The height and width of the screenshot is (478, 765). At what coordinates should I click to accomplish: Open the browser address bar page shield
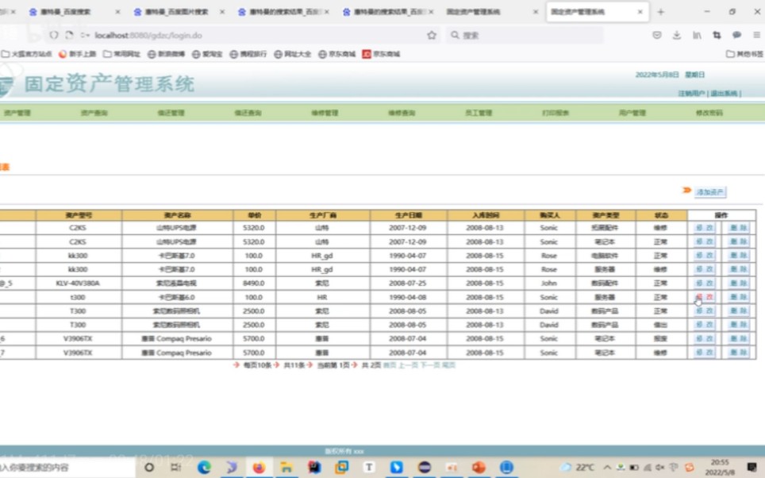coord(54,35)
